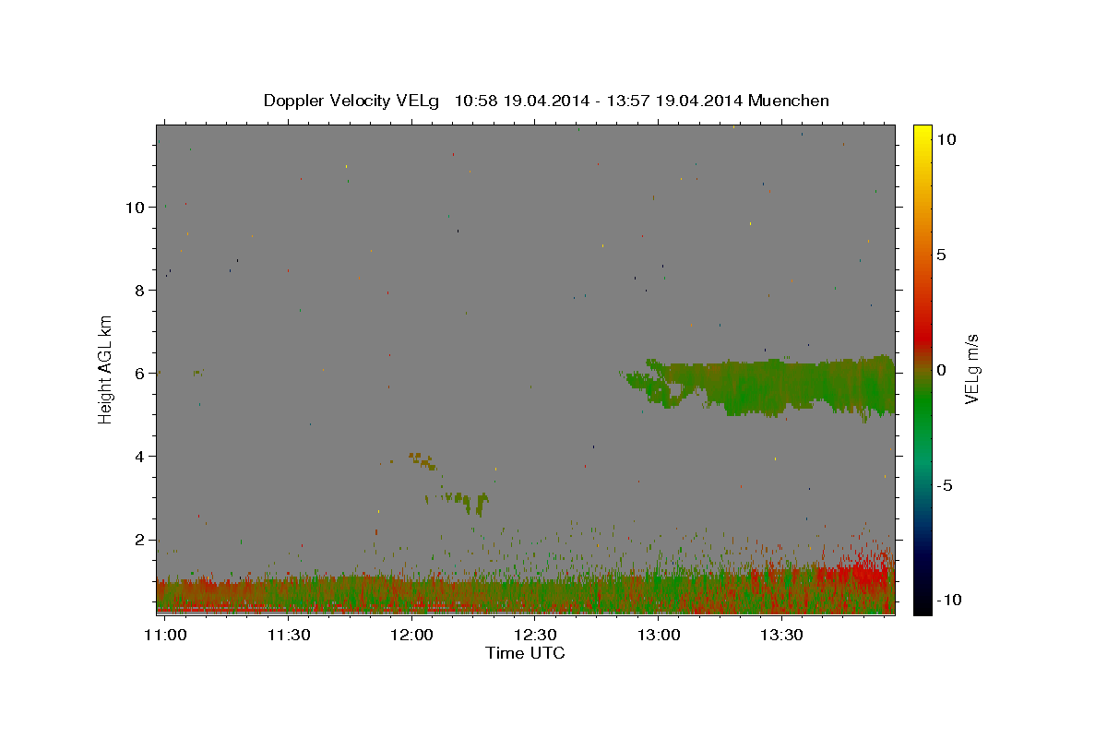Click the colorbar value -10 at bottom

tap(948, 600)
